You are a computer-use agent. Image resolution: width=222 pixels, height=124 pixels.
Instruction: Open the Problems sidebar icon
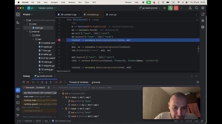pos(18,109)
